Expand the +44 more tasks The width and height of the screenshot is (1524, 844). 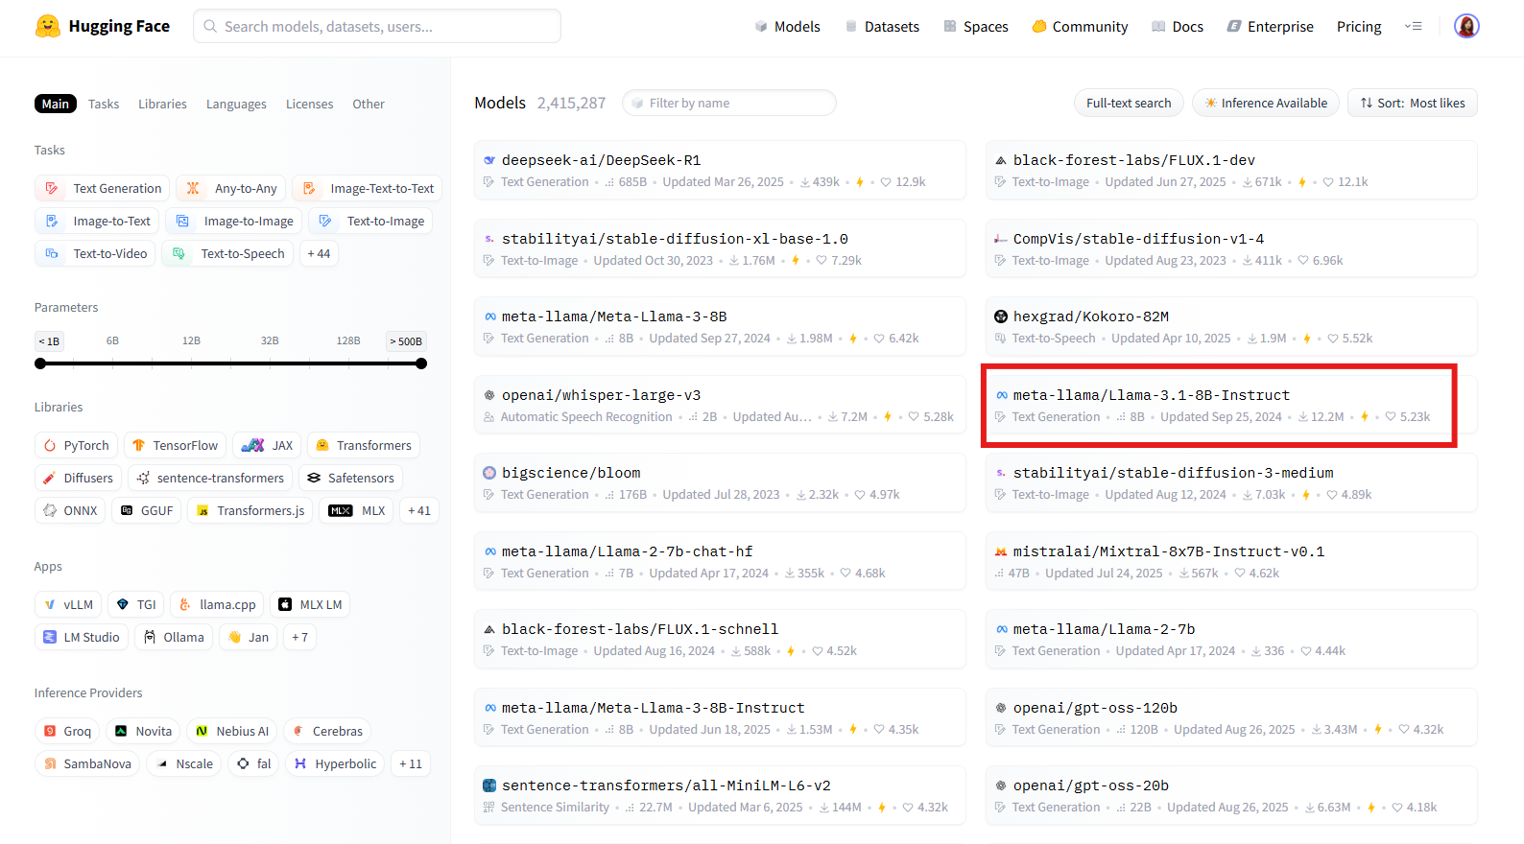(319, 253)
